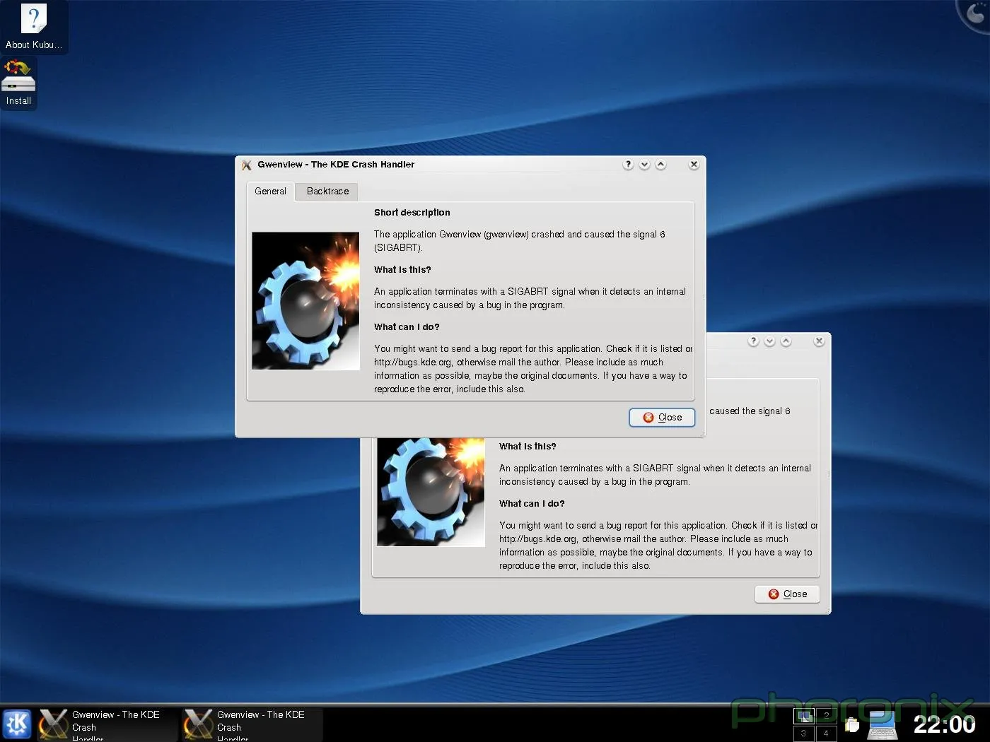
Task: Click the window menu icon in front titlebar
Action: coord(246,165)
